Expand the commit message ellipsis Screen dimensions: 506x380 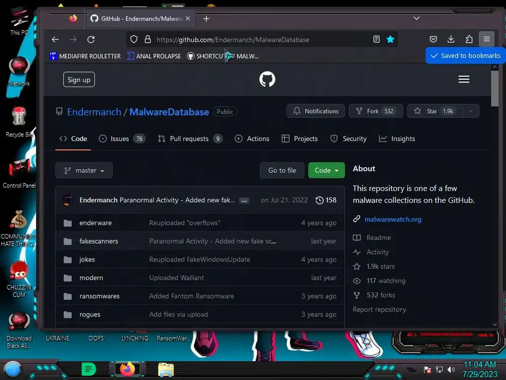pos(244,201)
